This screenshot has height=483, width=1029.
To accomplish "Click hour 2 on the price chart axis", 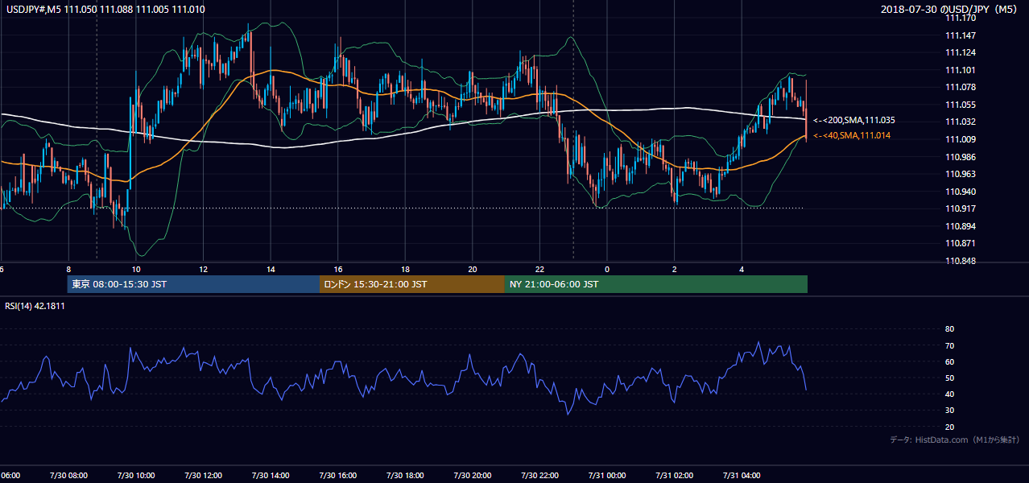I will (x=675, y=269).
